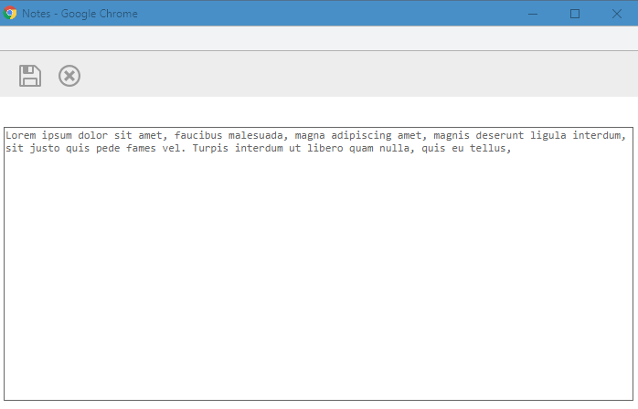Screen dimensions: 638x409
Task: Click the circled X cancel icon
Action: click(x=69, y=76)
